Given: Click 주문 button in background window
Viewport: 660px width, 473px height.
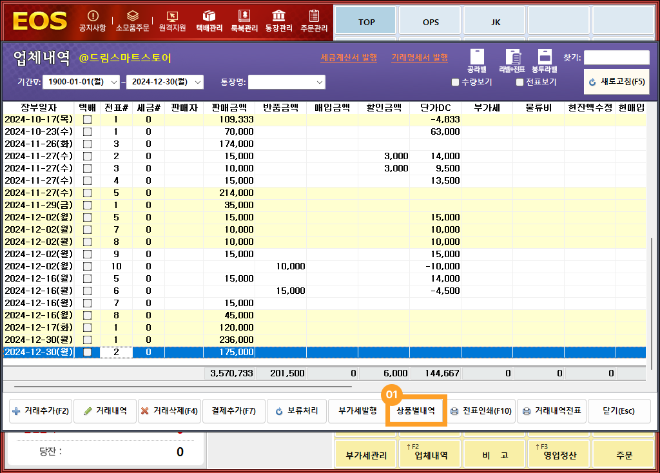Looking at the screenshot, I should click(x=624, y=455).
